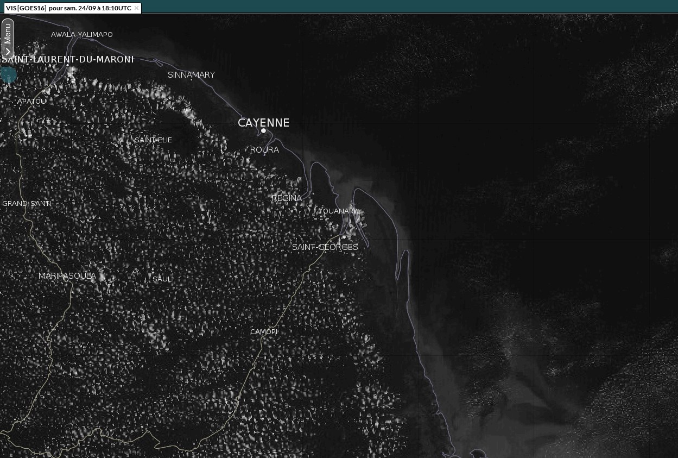Click the APATOU place label

tap(31, 102)
